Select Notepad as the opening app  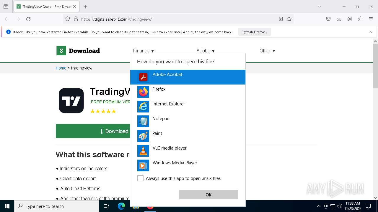pyautogui.click(x=188, y=121)
